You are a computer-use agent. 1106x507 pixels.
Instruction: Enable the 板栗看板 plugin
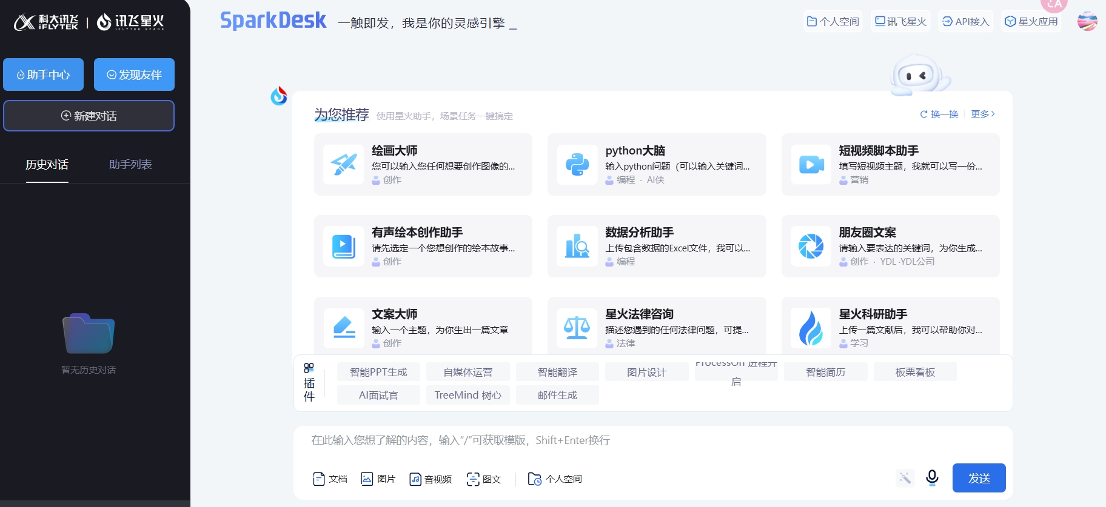click(915, 372)
